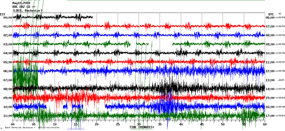Click the -2635 DC offset value
The height and width of the screenshot is (131, 285).
click(x=281, y=80)
